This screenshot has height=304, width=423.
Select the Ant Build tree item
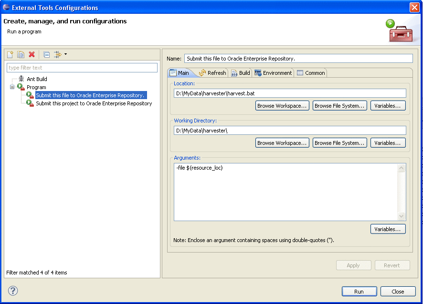(x=37, y=79)
